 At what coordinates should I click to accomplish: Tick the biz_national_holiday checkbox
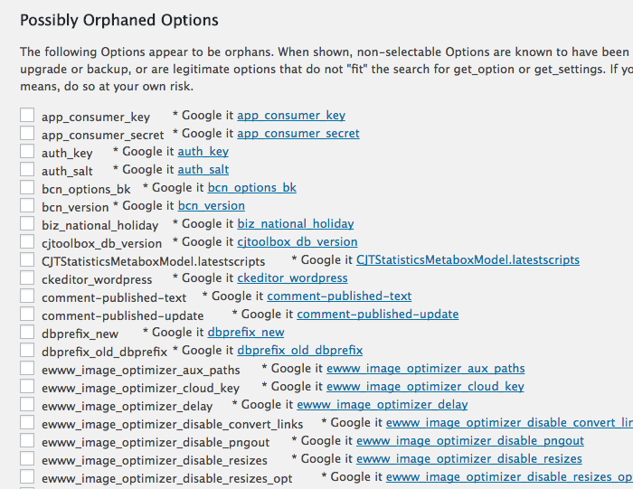[x=27, y=223]
